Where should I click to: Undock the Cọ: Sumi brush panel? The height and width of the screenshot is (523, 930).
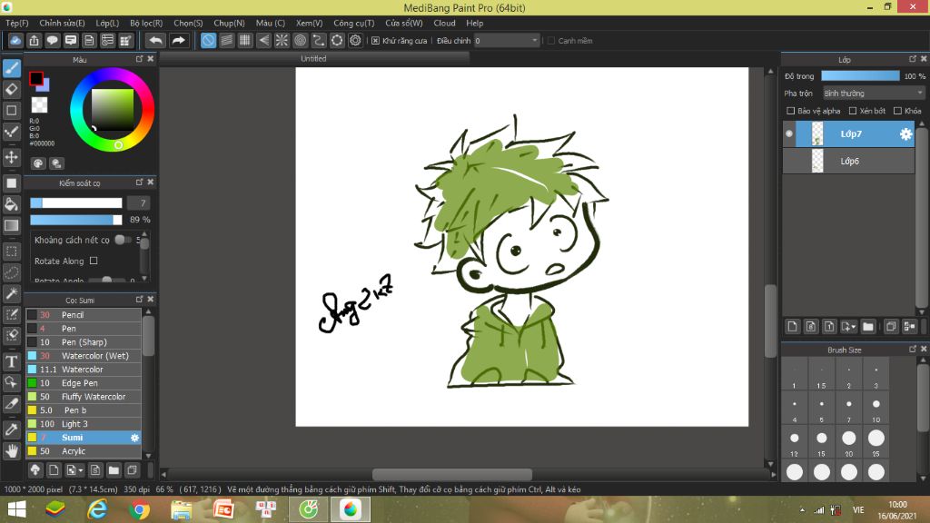coord(139,299)
